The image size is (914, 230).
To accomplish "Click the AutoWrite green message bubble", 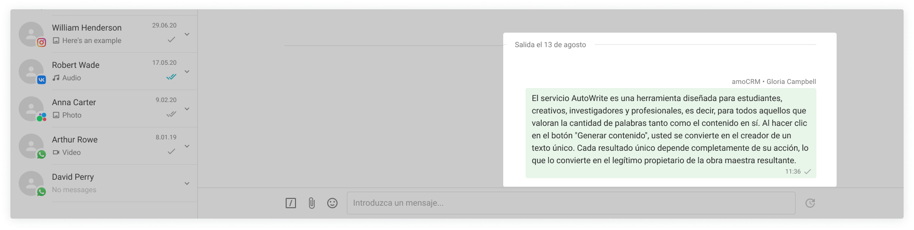I will tap(670, 130).
